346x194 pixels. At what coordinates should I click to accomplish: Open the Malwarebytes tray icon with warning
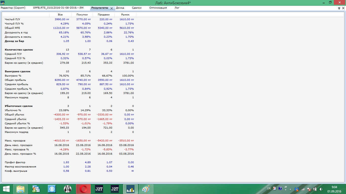point(296,189)
